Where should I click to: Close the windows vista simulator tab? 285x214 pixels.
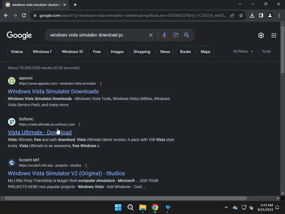click(x=65, y=5)
